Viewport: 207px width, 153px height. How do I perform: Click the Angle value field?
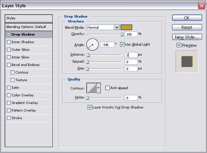107,45
